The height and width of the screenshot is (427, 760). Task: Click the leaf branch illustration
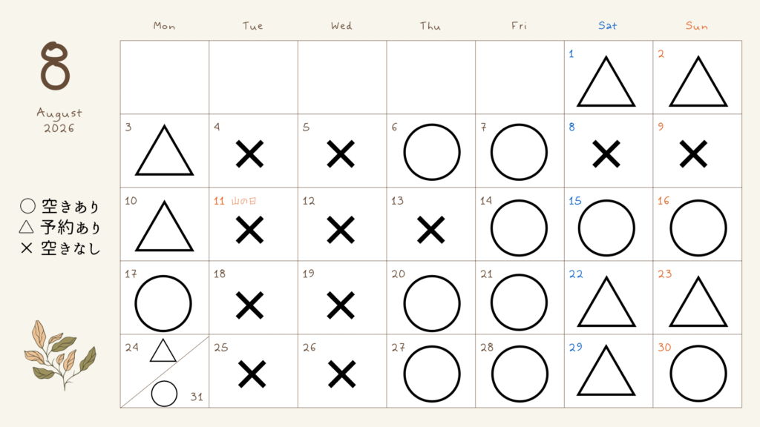(x=60, y=355)
